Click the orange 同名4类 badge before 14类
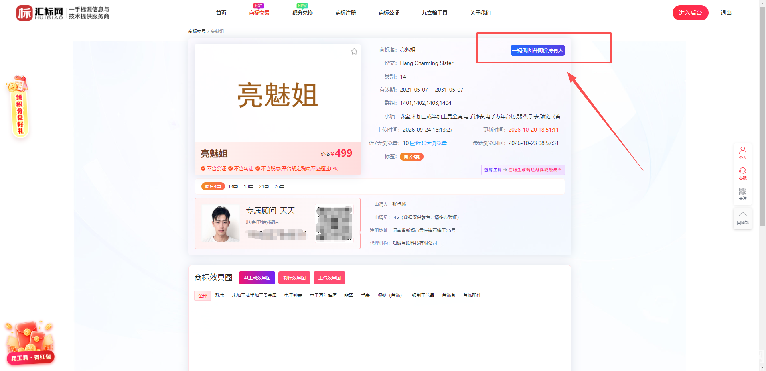The height and width of the screenshot is (371, 766). (213, 186)
